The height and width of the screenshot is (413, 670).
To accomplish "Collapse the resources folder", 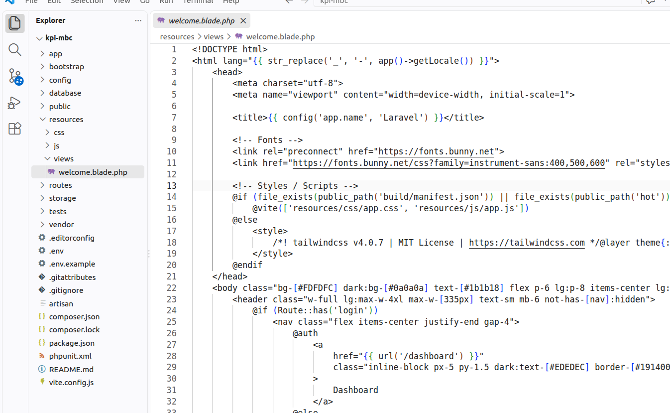I will pyautogui.click(x=43, y=120).
